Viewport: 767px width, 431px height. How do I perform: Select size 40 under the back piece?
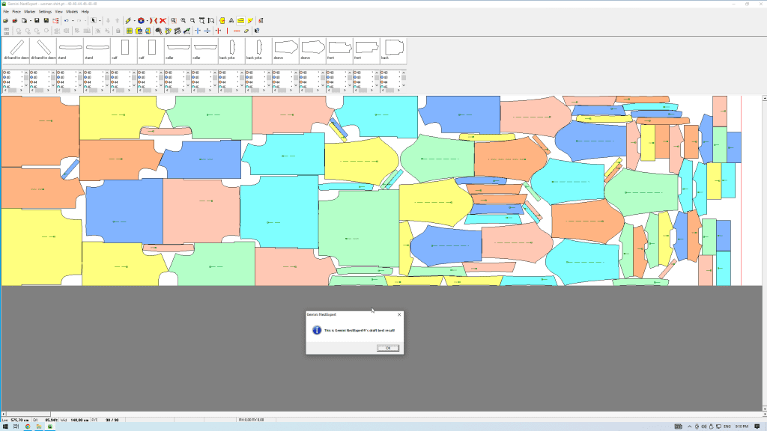click(384, 73)
